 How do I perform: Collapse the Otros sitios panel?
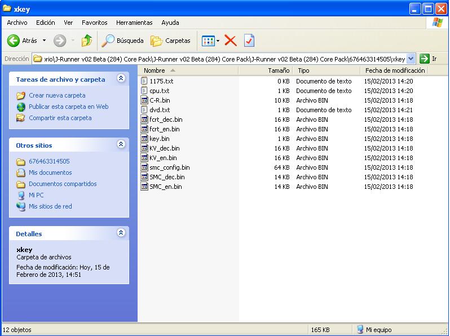(x=121, y=145)
